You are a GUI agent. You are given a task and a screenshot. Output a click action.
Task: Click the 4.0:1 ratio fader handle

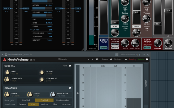[x=158, y=24]
